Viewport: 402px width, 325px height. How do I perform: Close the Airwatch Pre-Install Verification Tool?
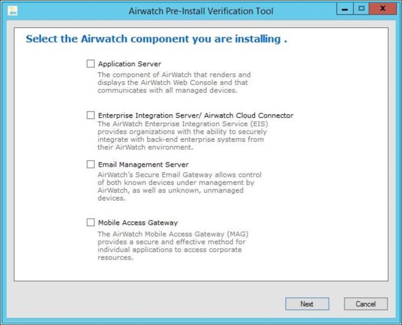(x=382, y=9)
